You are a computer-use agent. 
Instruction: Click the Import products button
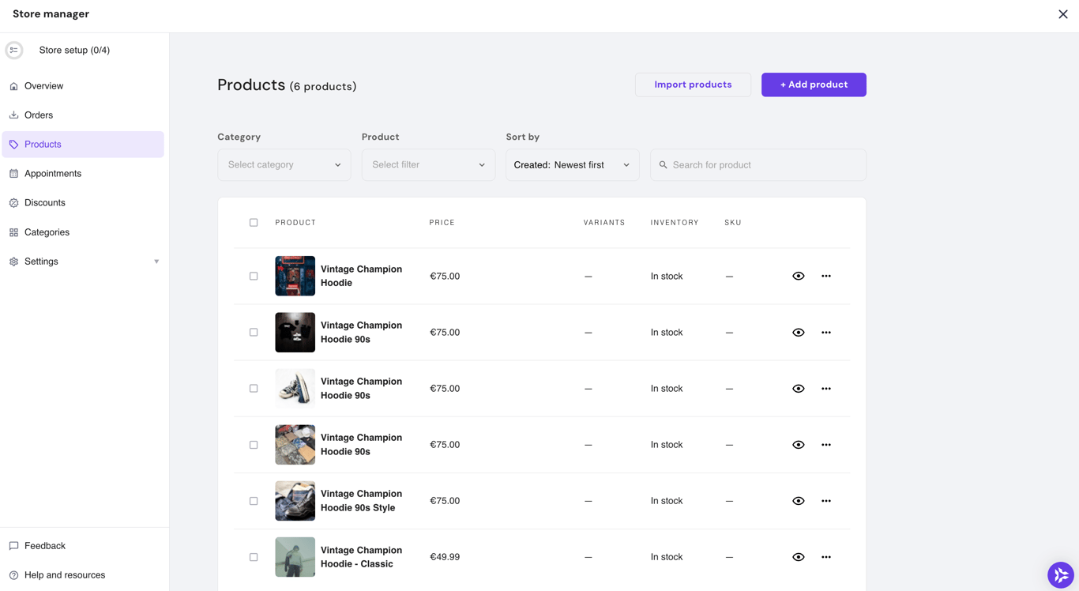pos(693,85)
